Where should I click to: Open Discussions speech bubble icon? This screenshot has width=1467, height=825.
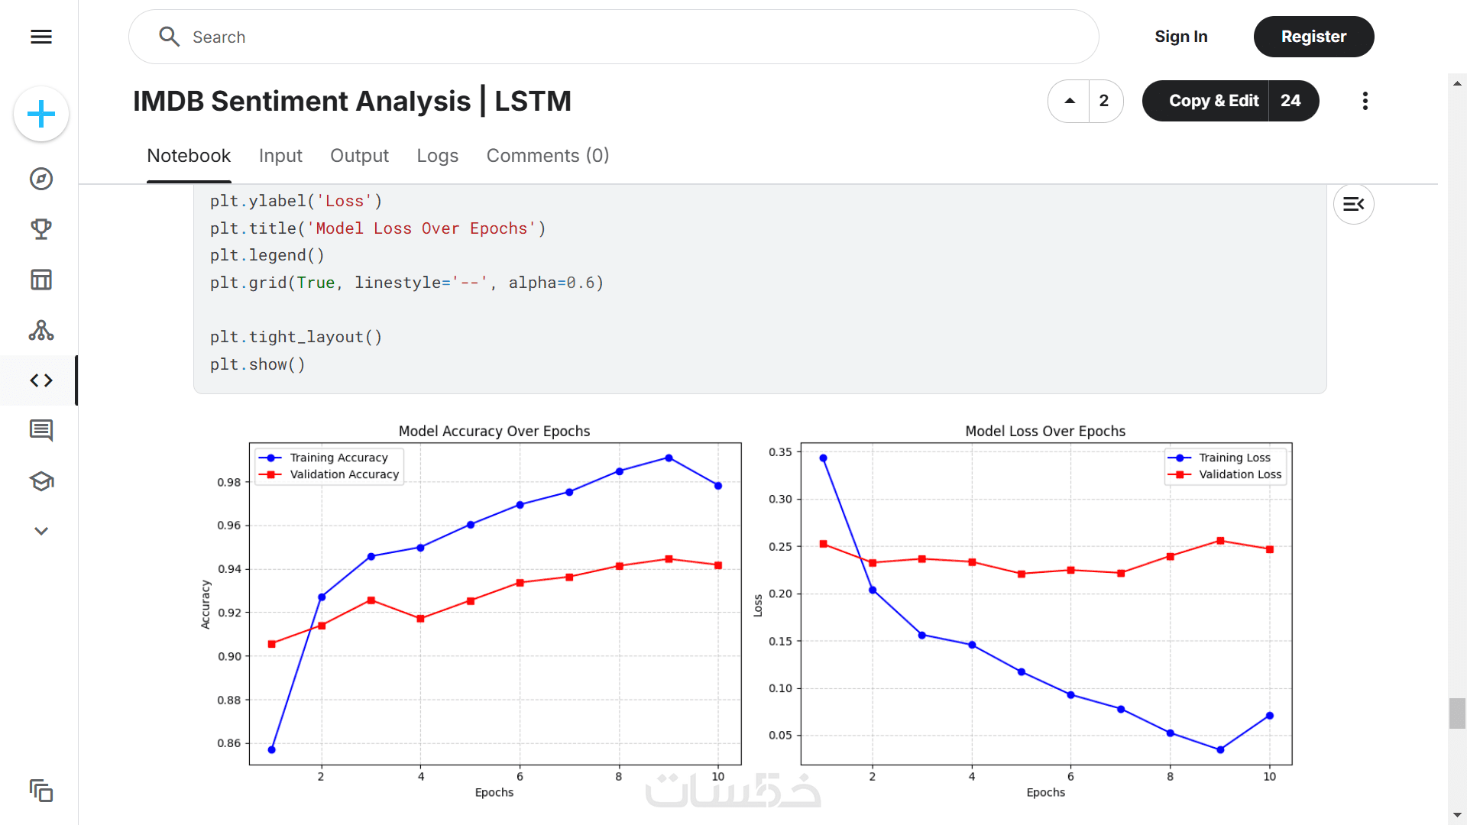[41, 431]
